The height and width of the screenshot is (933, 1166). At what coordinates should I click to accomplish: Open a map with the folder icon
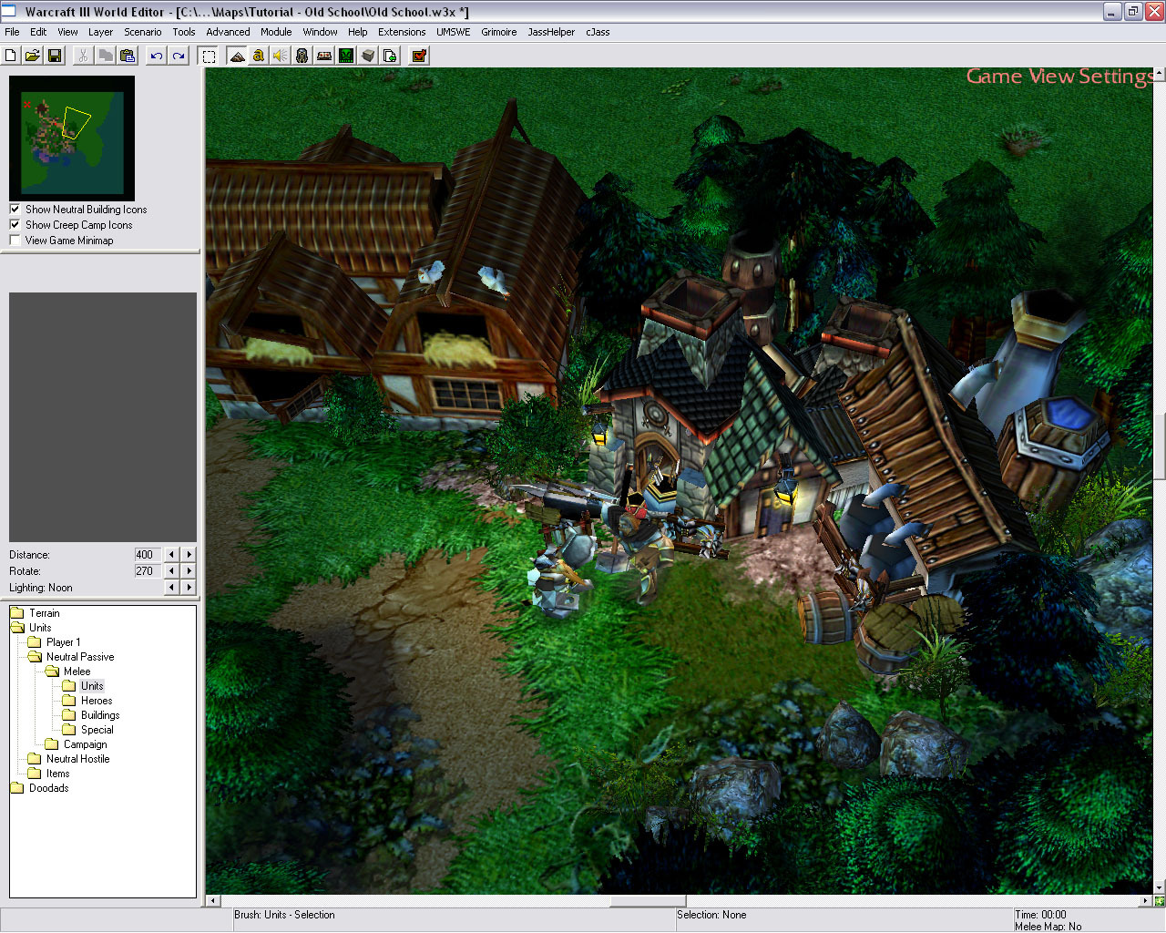pyautogui.click(x=33, y=56)
